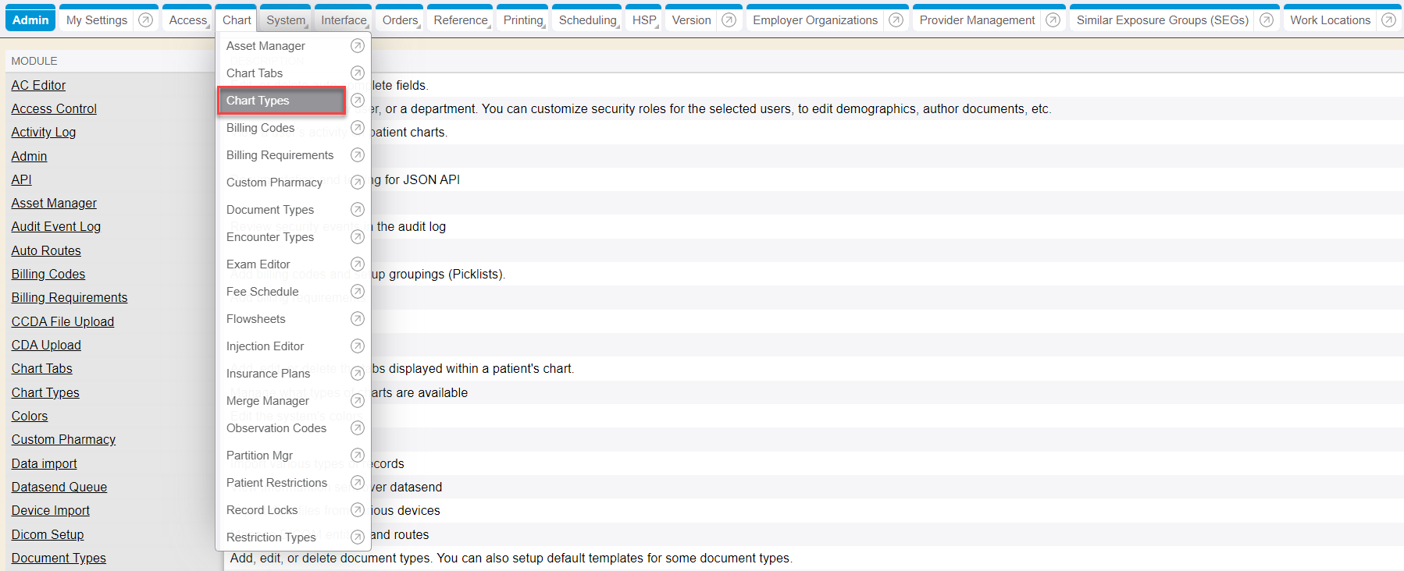Click the Datasend Queue module link
1404x571 pixels.
click(x=59, y=488)
